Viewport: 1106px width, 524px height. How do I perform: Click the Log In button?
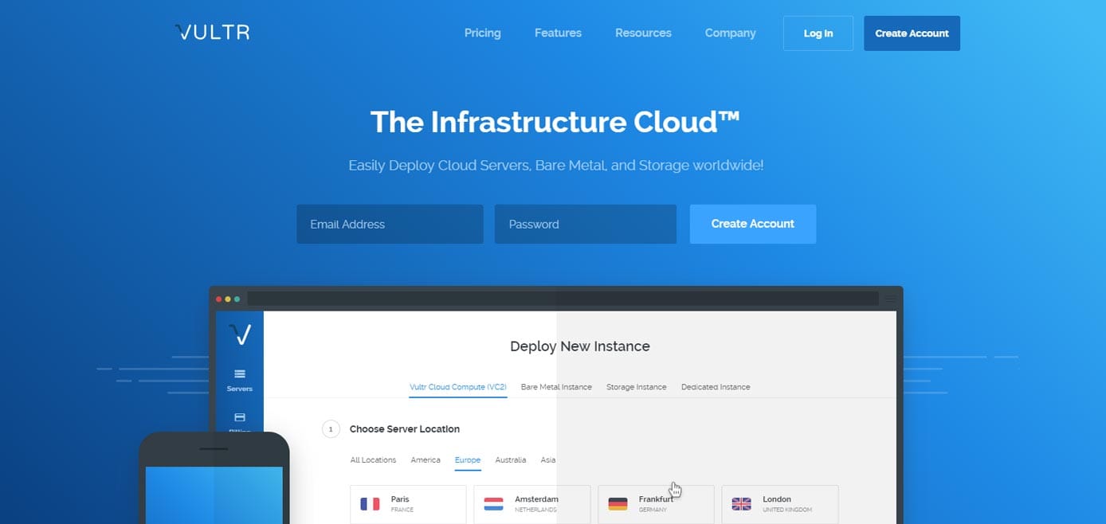click(818, 33)
